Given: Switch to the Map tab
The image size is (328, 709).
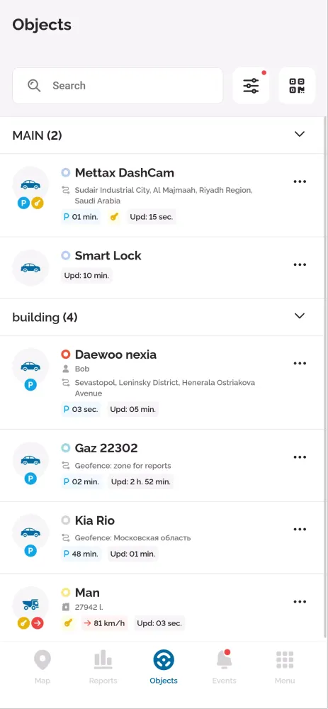Looking at the screenshot, I should point(43,667).
